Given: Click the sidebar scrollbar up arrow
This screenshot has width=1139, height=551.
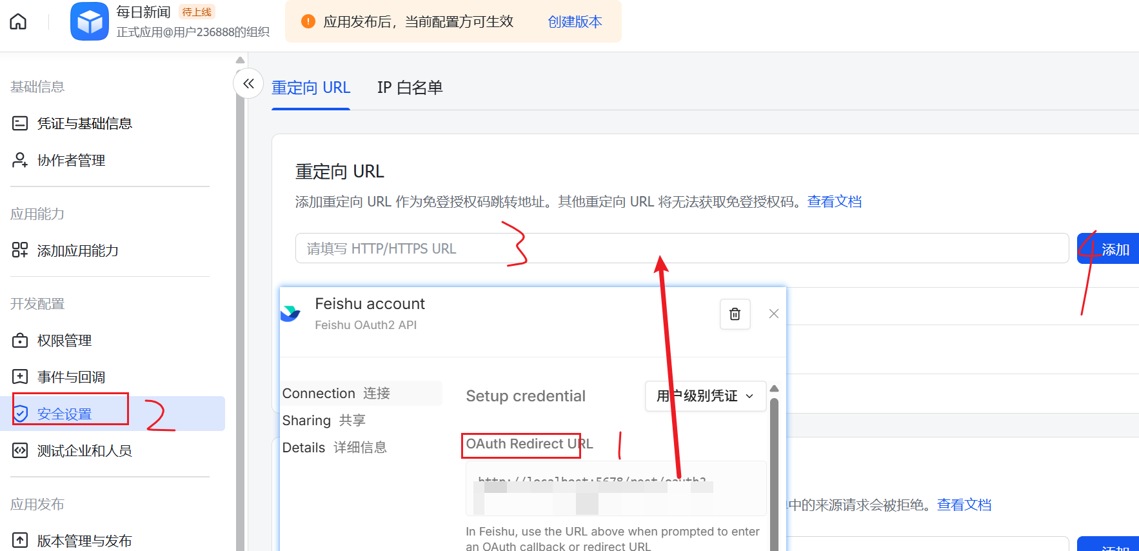Looking at the screenshot, I should [241, 60].
